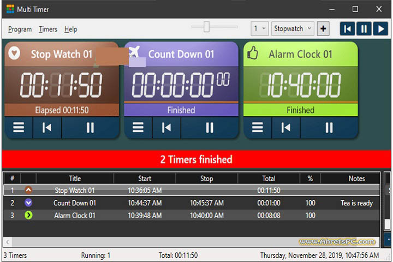The height and width of the screenshot is (262, 393).
Task: Click start time 10:36:05 AM
Action: pyautogui.click(x=145, y=190)
